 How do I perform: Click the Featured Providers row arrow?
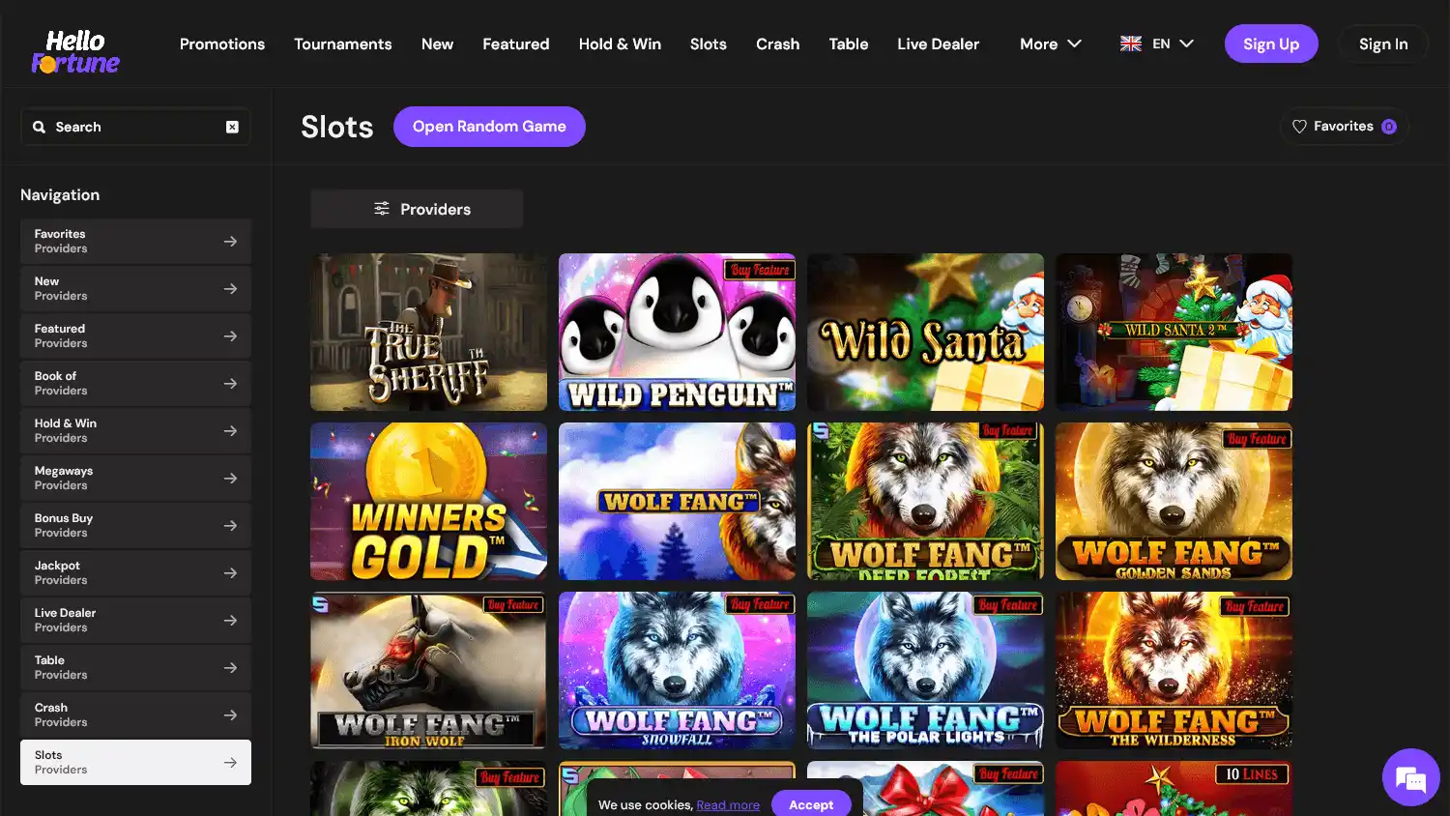click(230, 336)
